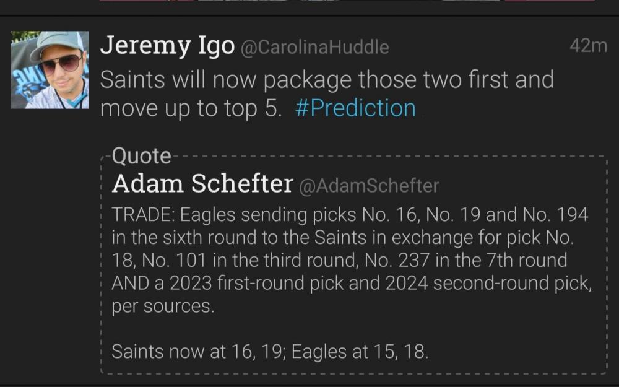Open Jeremy Igo's profile avatar photo
Screen dimensions: 619x387
coord(50,70)
